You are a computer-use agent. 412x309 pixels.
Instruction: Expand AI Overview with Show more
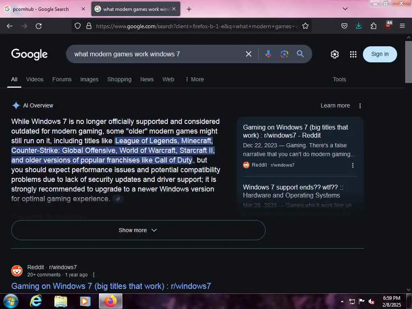pos(138,230)
